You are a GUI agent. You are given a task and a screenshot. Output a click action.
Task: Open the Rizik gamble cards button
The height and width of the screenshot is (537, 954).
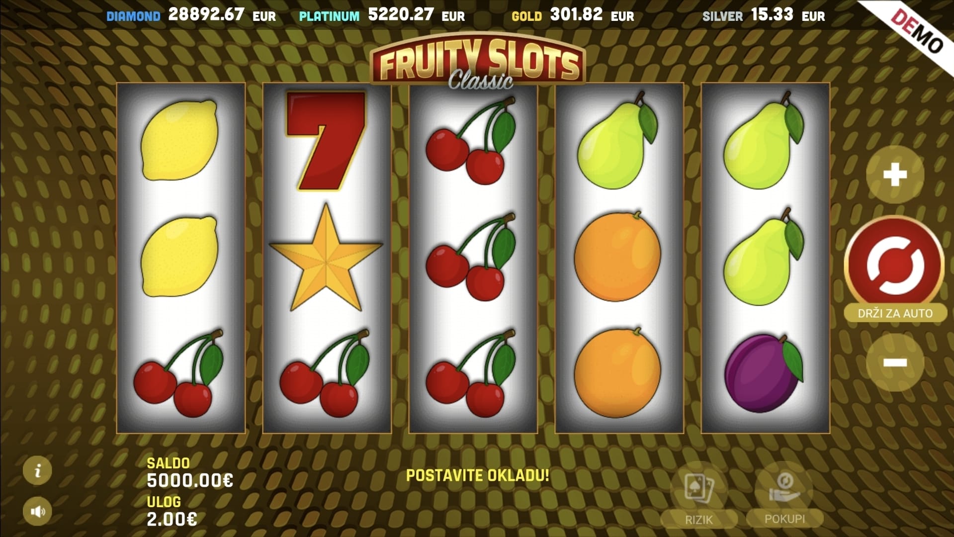click(x=699, y=495)
